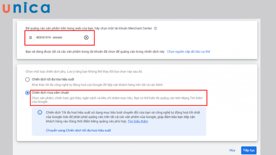The image size is (276, 155).
Task: Select the 'Chiến dịch mua sắm chuẩn' radio button
Action: tap(28, 93)
